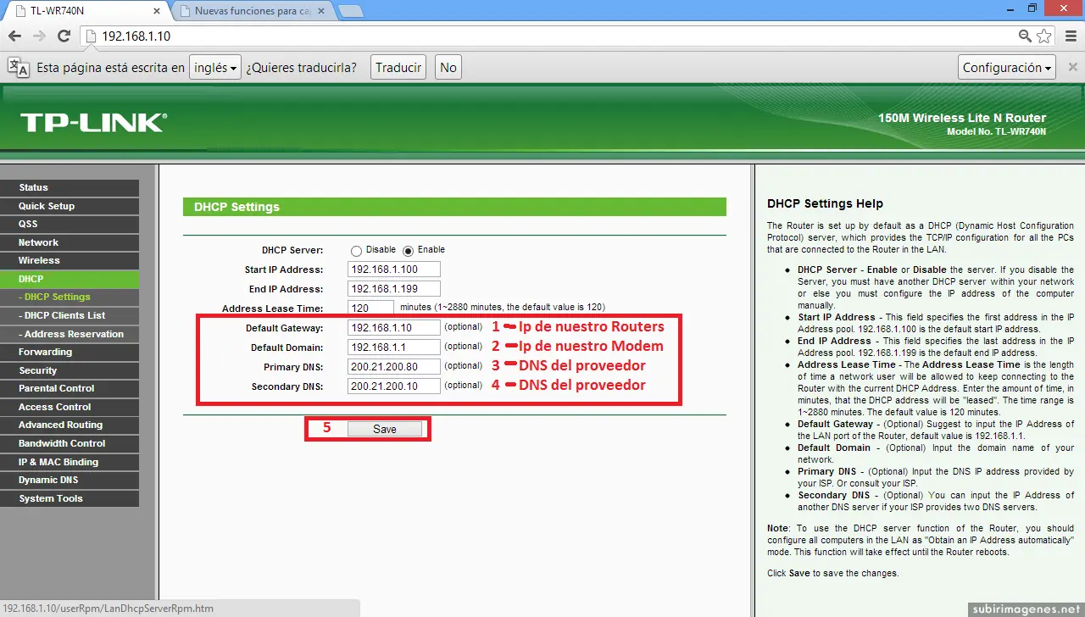The width and height of the screenshot is (1085, 617).
Task: Open the Network menu
Action: (70, 242)
